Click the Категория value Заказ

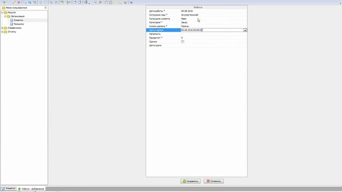184,22
